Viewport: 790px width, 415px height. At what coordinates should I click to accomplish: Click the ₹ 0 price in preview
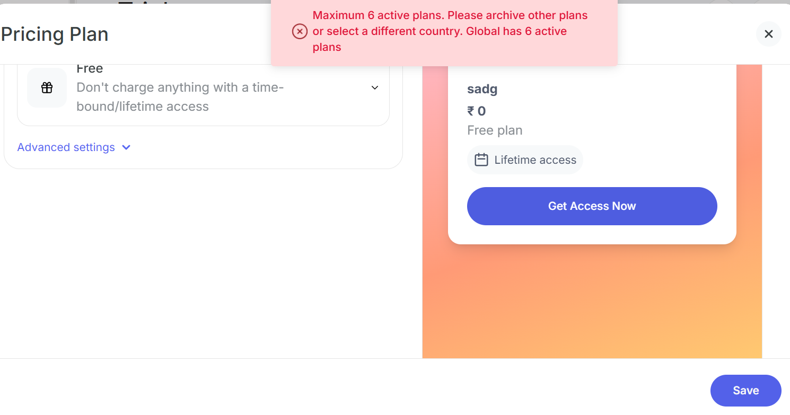(x=476, y=111)
